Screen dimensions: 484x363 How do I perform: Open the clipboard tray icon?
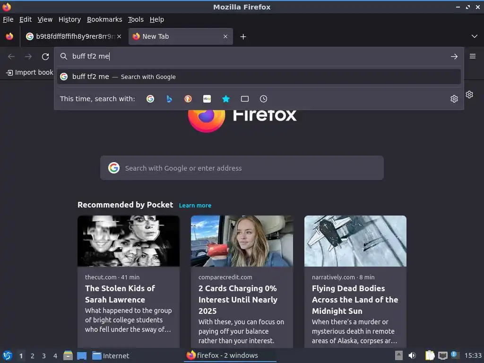(x=430, y=355)
